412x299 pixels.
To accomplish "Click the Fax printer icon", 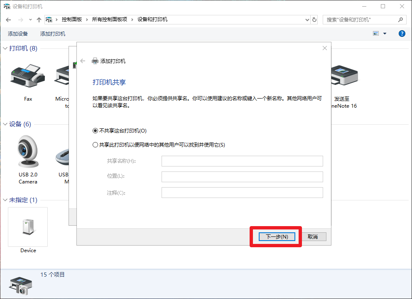I will [x=28, y=77].
